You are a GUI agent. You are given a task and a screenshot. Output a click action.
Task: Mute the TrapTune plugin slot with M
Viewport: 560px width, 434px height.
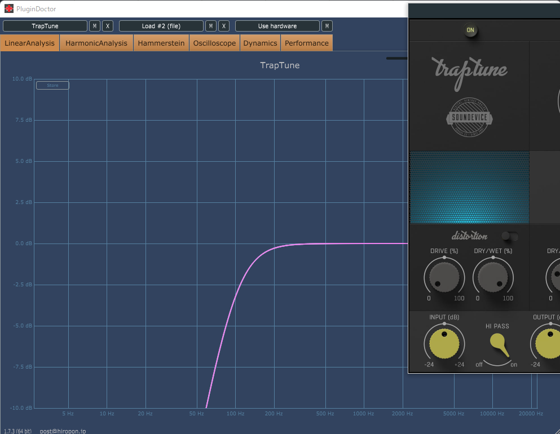coord(95,26)
